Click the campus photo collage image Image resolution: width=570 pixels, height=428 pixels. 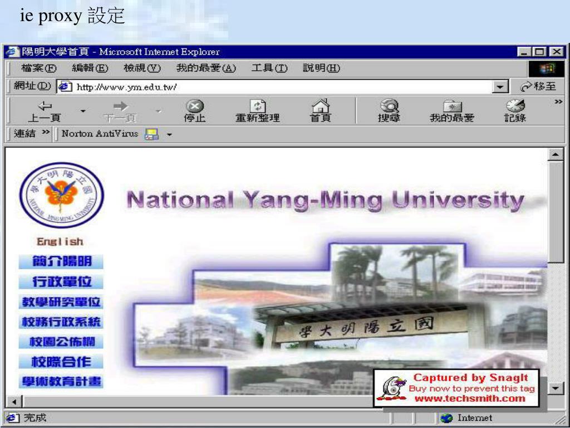(340, 318)
